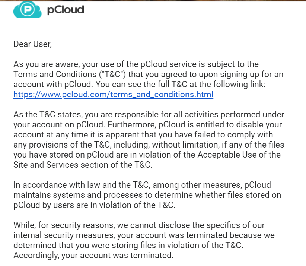Screen dimensions: 306x266
Task: Click the pCloud cloud logo icon
Action: click(x=27, y=10)
